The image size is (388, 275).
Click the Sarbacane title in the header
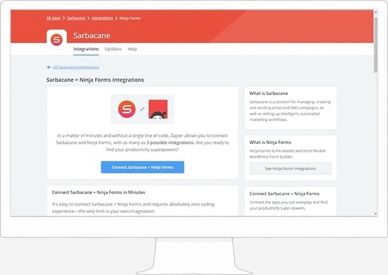click(x=92, y=35)
